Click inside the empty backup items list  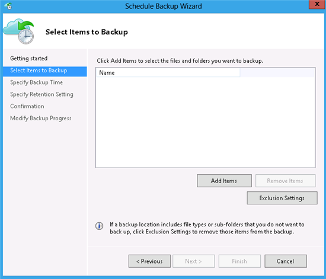click(205, 122)
